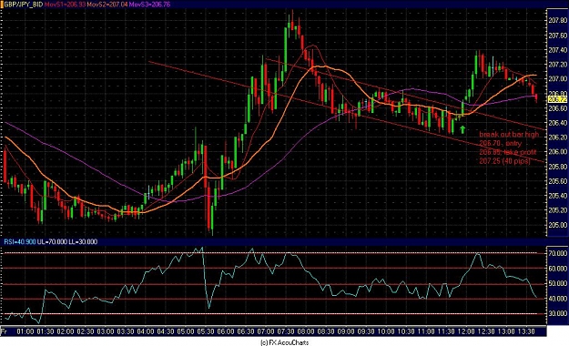Click the 40.000 RSI axis value
Image resolution: width=569 pixels, height=346 pixels.
(x=558, y=299)
